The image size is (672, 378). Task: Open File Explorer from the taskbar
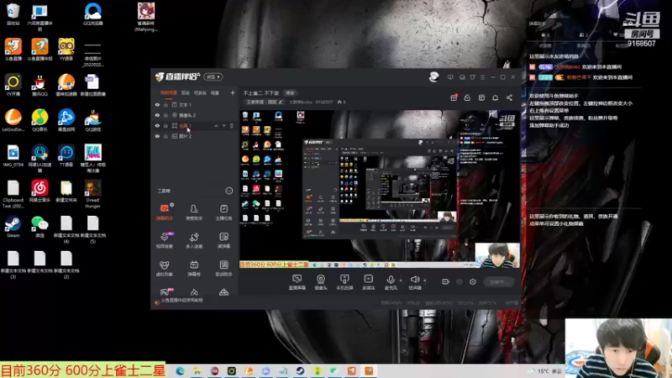[x=197, y=371]
